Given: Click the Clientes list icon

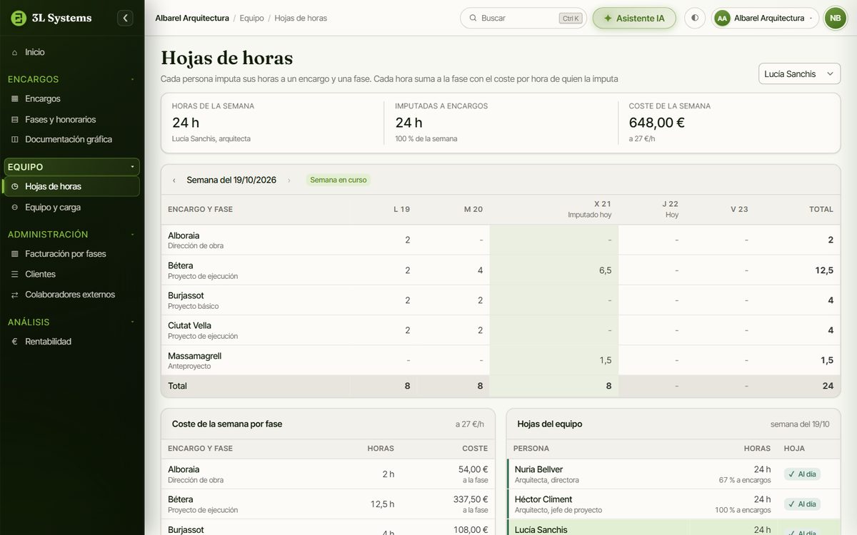Looking at the screenshot, I should point(15,274).
